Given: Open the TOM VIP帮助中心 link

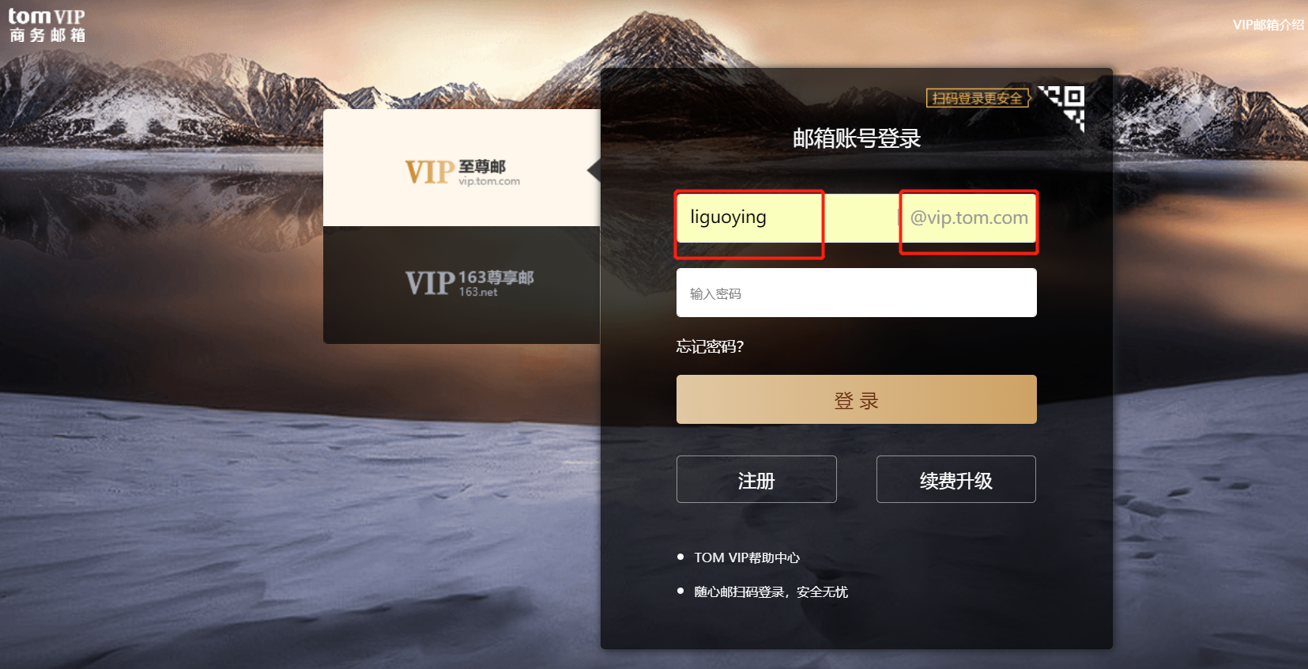Looking at the screenshot, I should coord(747,557).
